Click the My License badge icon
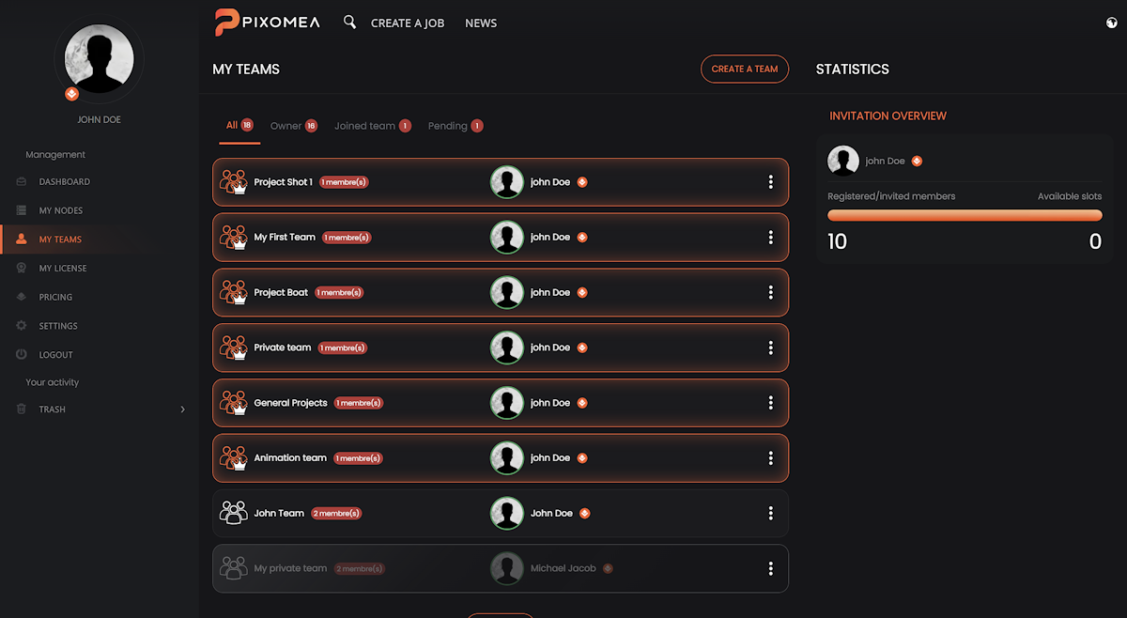Screen dimensions: 1127x618 pyautogui.click(x=22, y=269)
